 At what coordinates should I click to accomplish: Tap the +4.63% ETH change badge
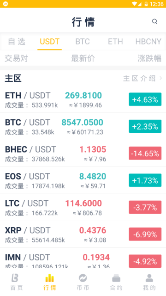[145, 99]
